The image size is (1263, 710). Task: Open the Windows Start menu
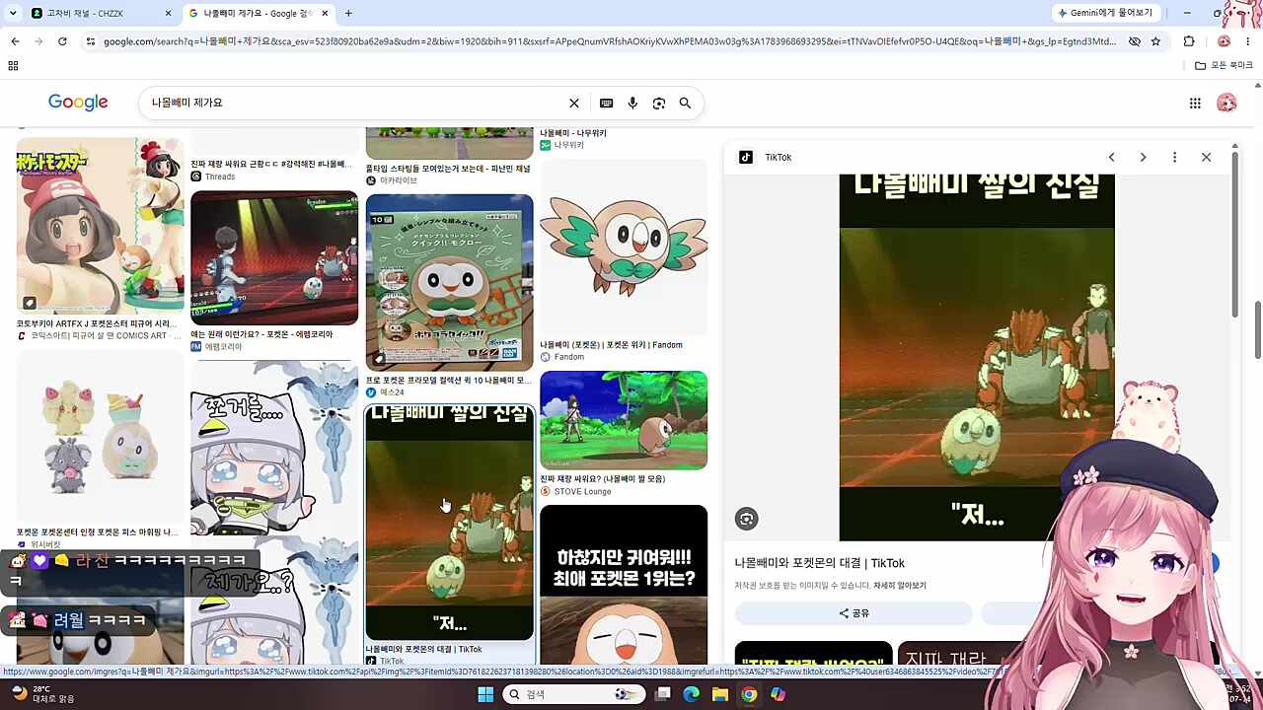pos(485,694)
